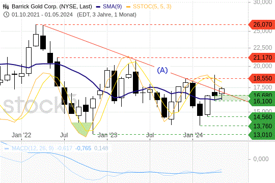Click the red 18,550 resistance price tag
The image size is (275, 183).
coord(262,78)
